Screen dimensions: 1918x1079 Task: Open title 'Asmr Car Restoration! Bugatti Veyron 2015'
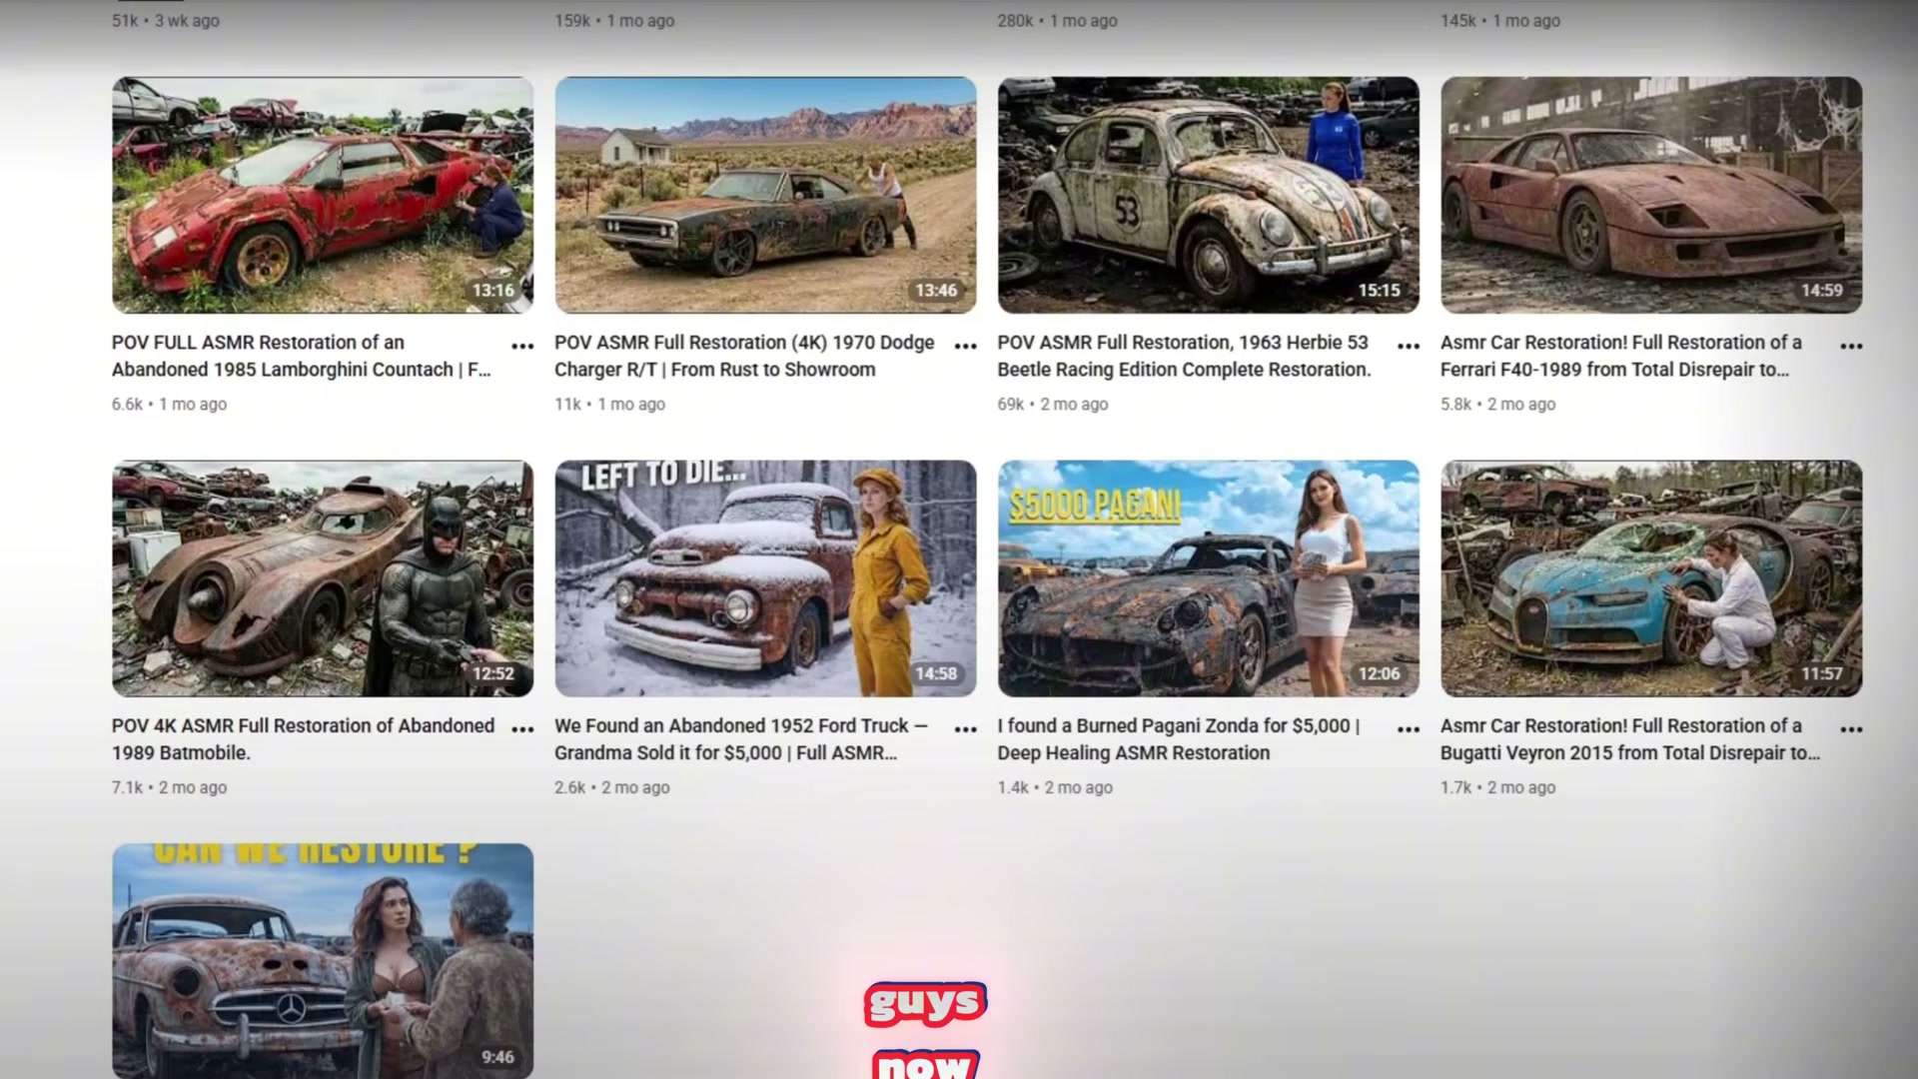tap(1630, 739)
